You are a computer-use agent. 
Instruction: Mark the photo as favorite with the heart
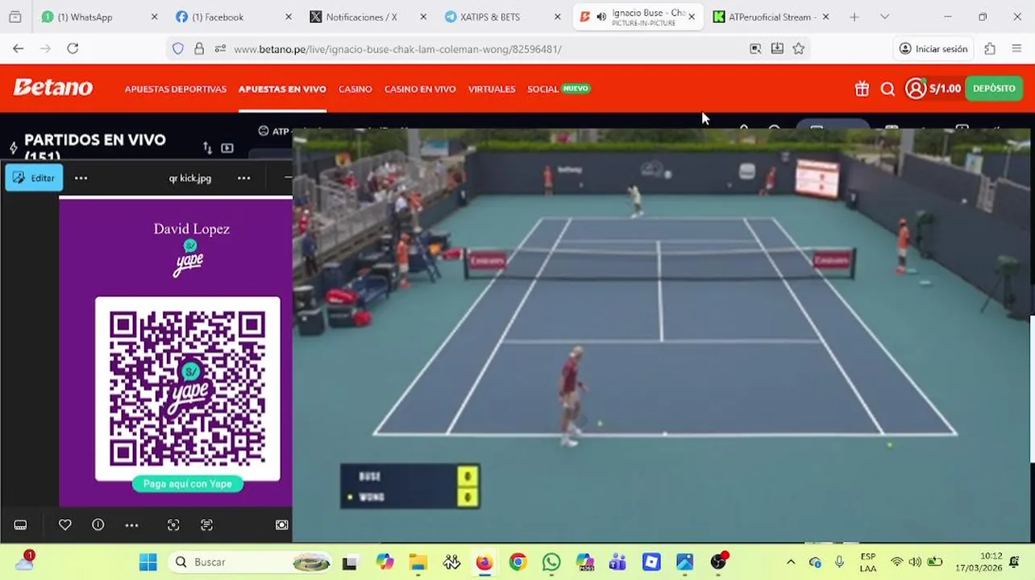coord(65,524)
